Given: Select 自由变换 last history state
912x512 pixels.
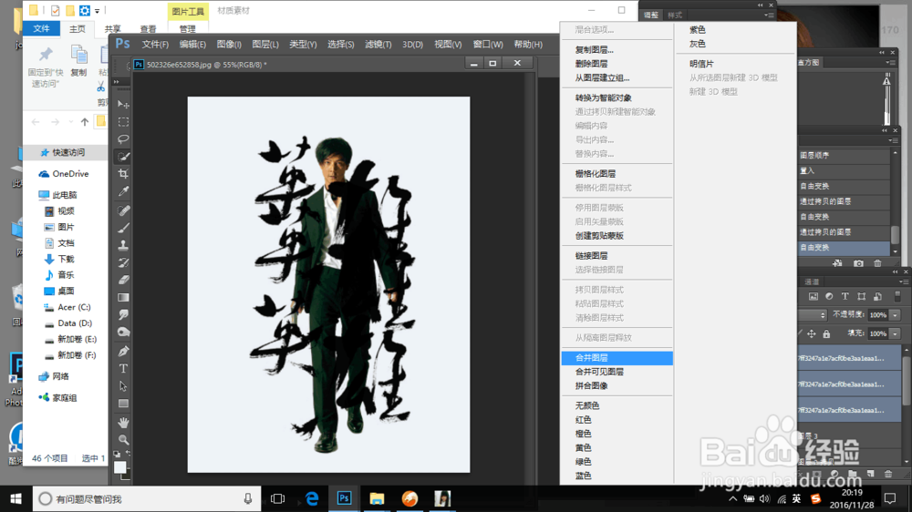Looking at the screenshot, I should coord(844,247).
